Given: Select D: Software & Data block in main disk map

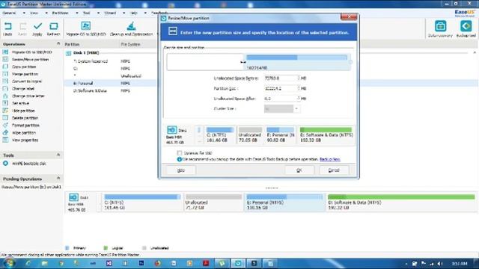Looking at the screenshot, I should point(401,202).
